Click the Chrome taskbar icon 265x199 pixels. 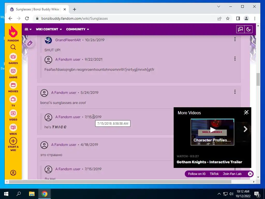tap(45, 194)
